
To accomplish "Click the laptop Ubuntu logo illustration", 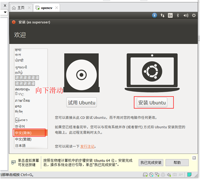I will [x=152, y=72].
